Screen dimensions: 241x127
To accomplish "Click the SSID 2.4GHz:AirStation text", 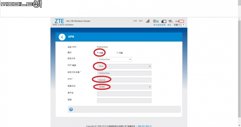I will [63, 25].
